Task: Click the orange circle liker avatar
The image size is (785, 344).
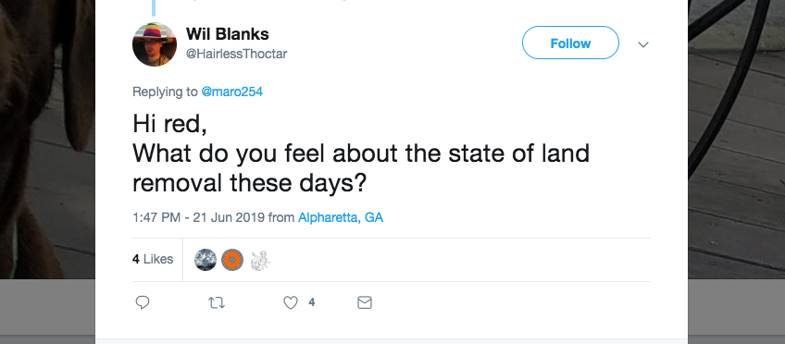Action: pyautogui.click(x=232, y=260)
